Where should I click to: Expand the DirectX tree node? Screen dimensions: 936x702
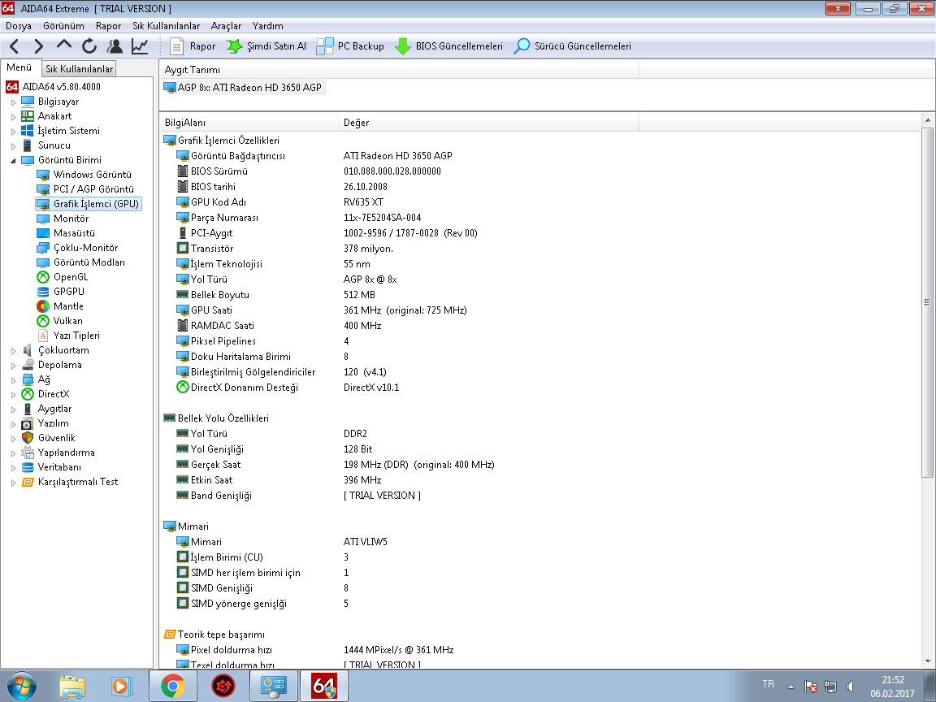pyautogui.click(x=13, y=395)
